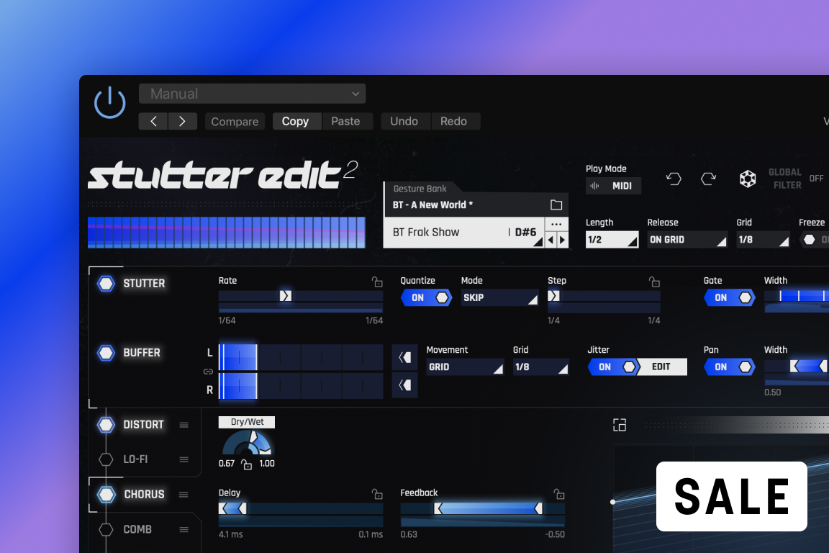829x553 pixels.
Task: Select the previous gesture arrow
Action: click(551, 240)
